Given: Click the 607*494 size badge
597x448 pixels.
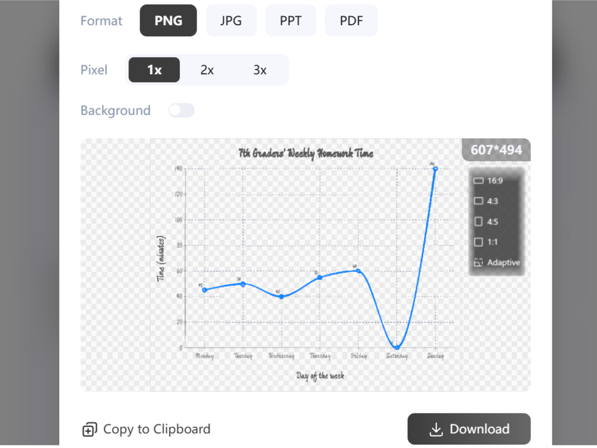Looking at the screenshot, I should 496,150.
